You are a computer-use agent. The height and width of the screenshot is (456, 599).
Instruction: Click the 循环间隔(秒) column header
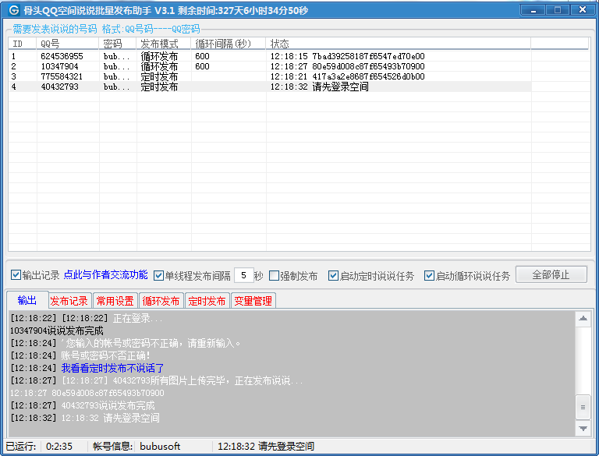click(229, 44)
